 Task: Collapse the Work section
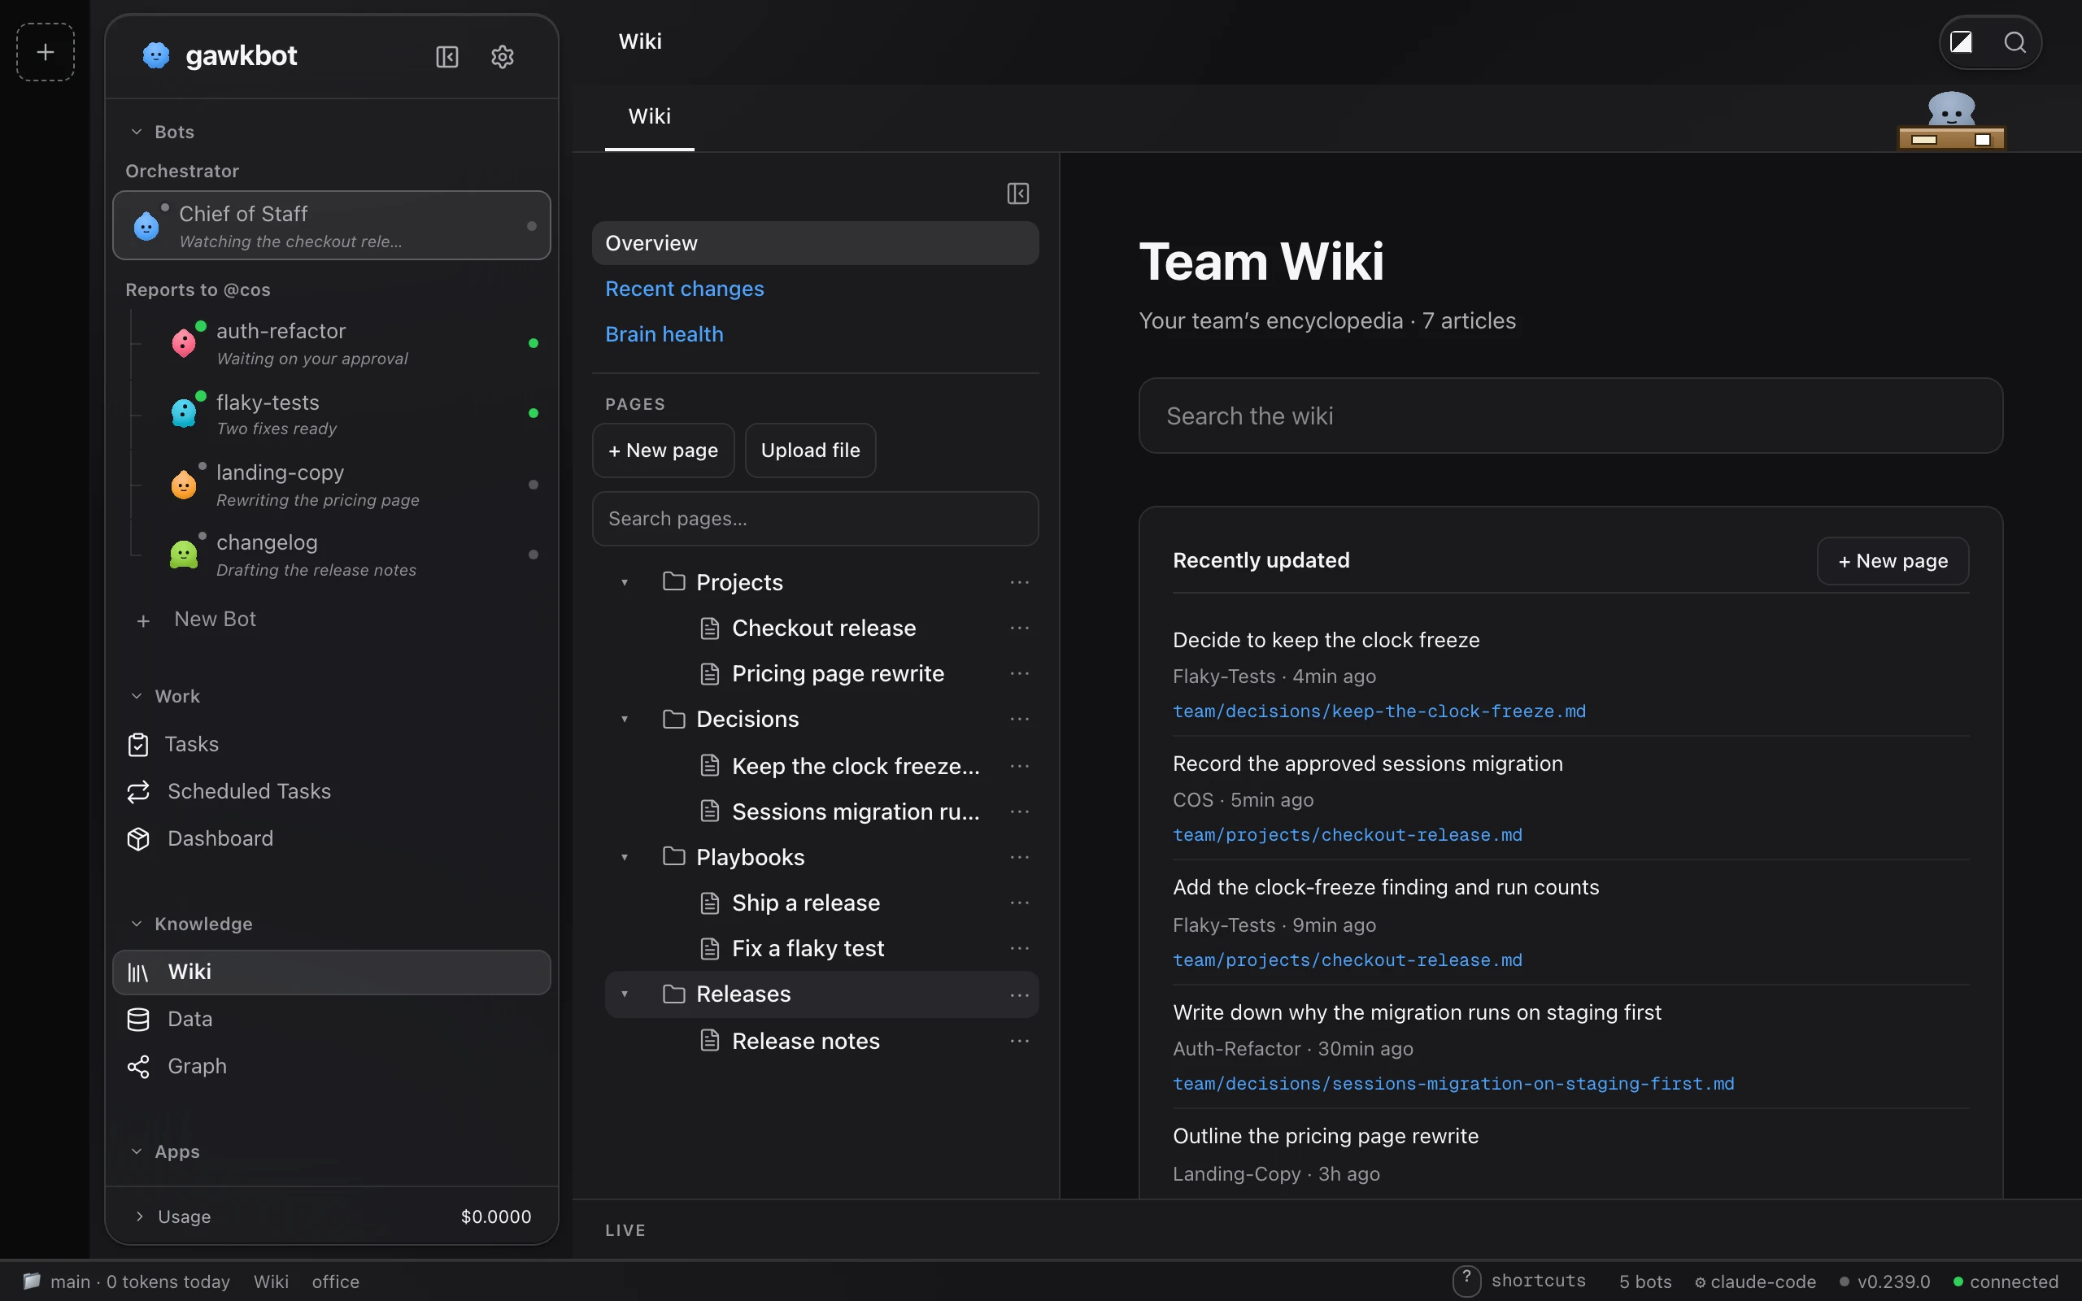[136, 696]
